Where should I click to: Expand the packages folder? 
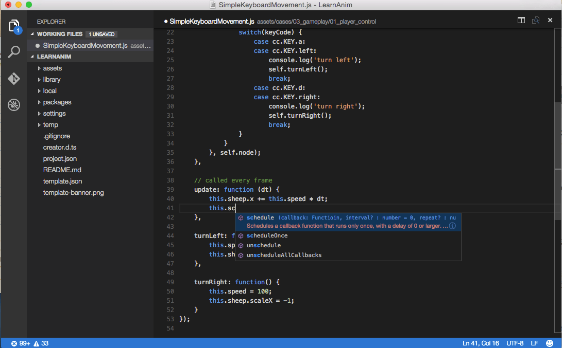(x=56, y=102)
